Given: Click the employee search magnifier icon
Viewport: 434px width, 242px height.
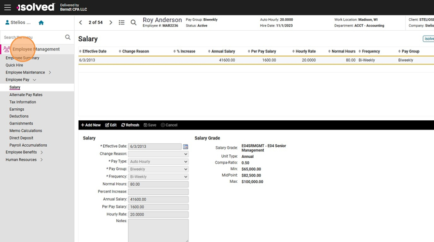Looking at the screenshot, I should [x=134, y=23].
